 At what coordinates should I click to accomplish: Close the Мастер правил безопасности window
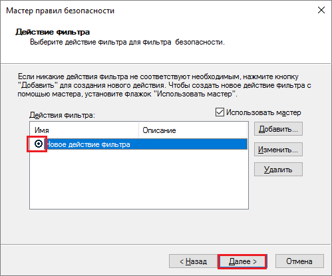[321, 10]
